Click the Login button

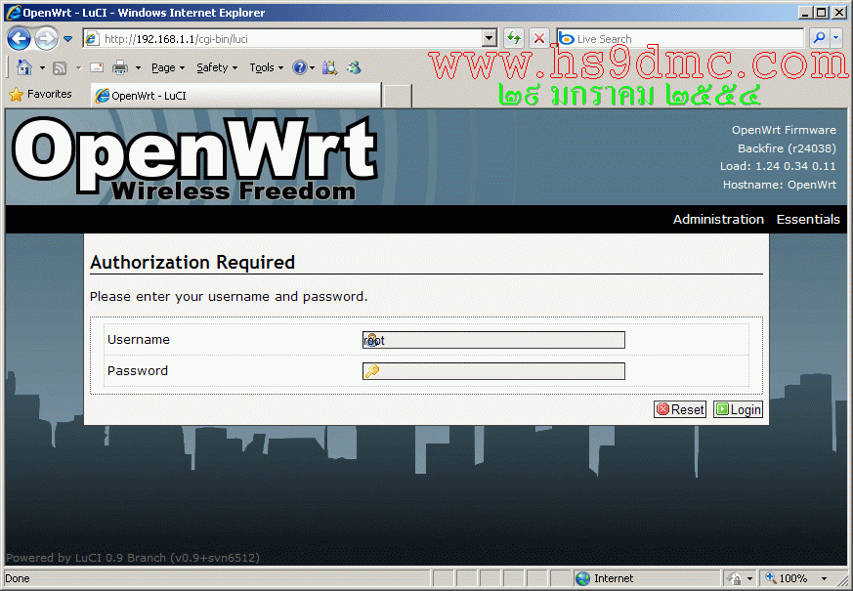[x=739, y=409]
